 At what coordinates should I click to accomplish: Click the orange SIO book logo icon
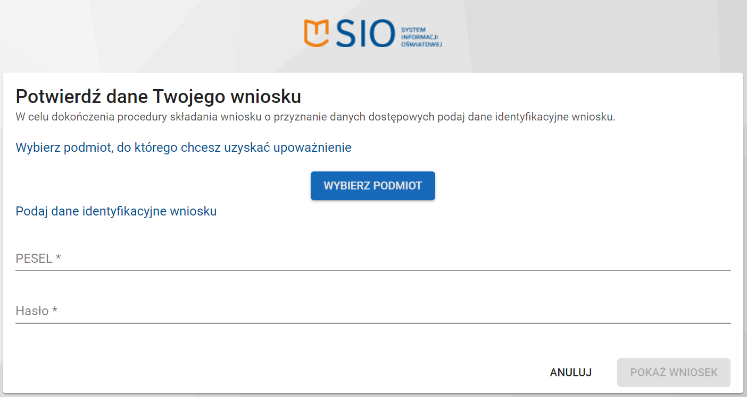pos(315,33)
